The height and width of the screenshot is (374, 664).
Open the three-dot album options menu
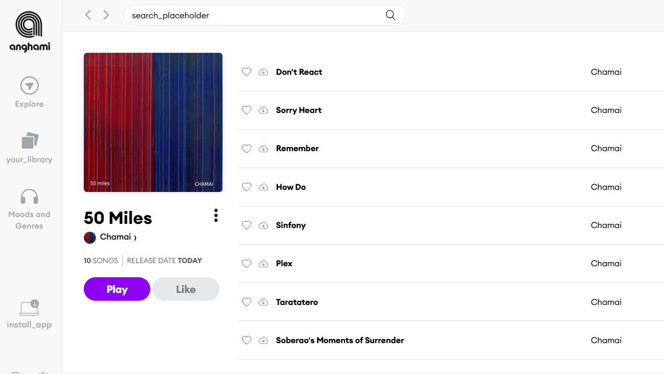pyautogui.click(x=216, y=216)
